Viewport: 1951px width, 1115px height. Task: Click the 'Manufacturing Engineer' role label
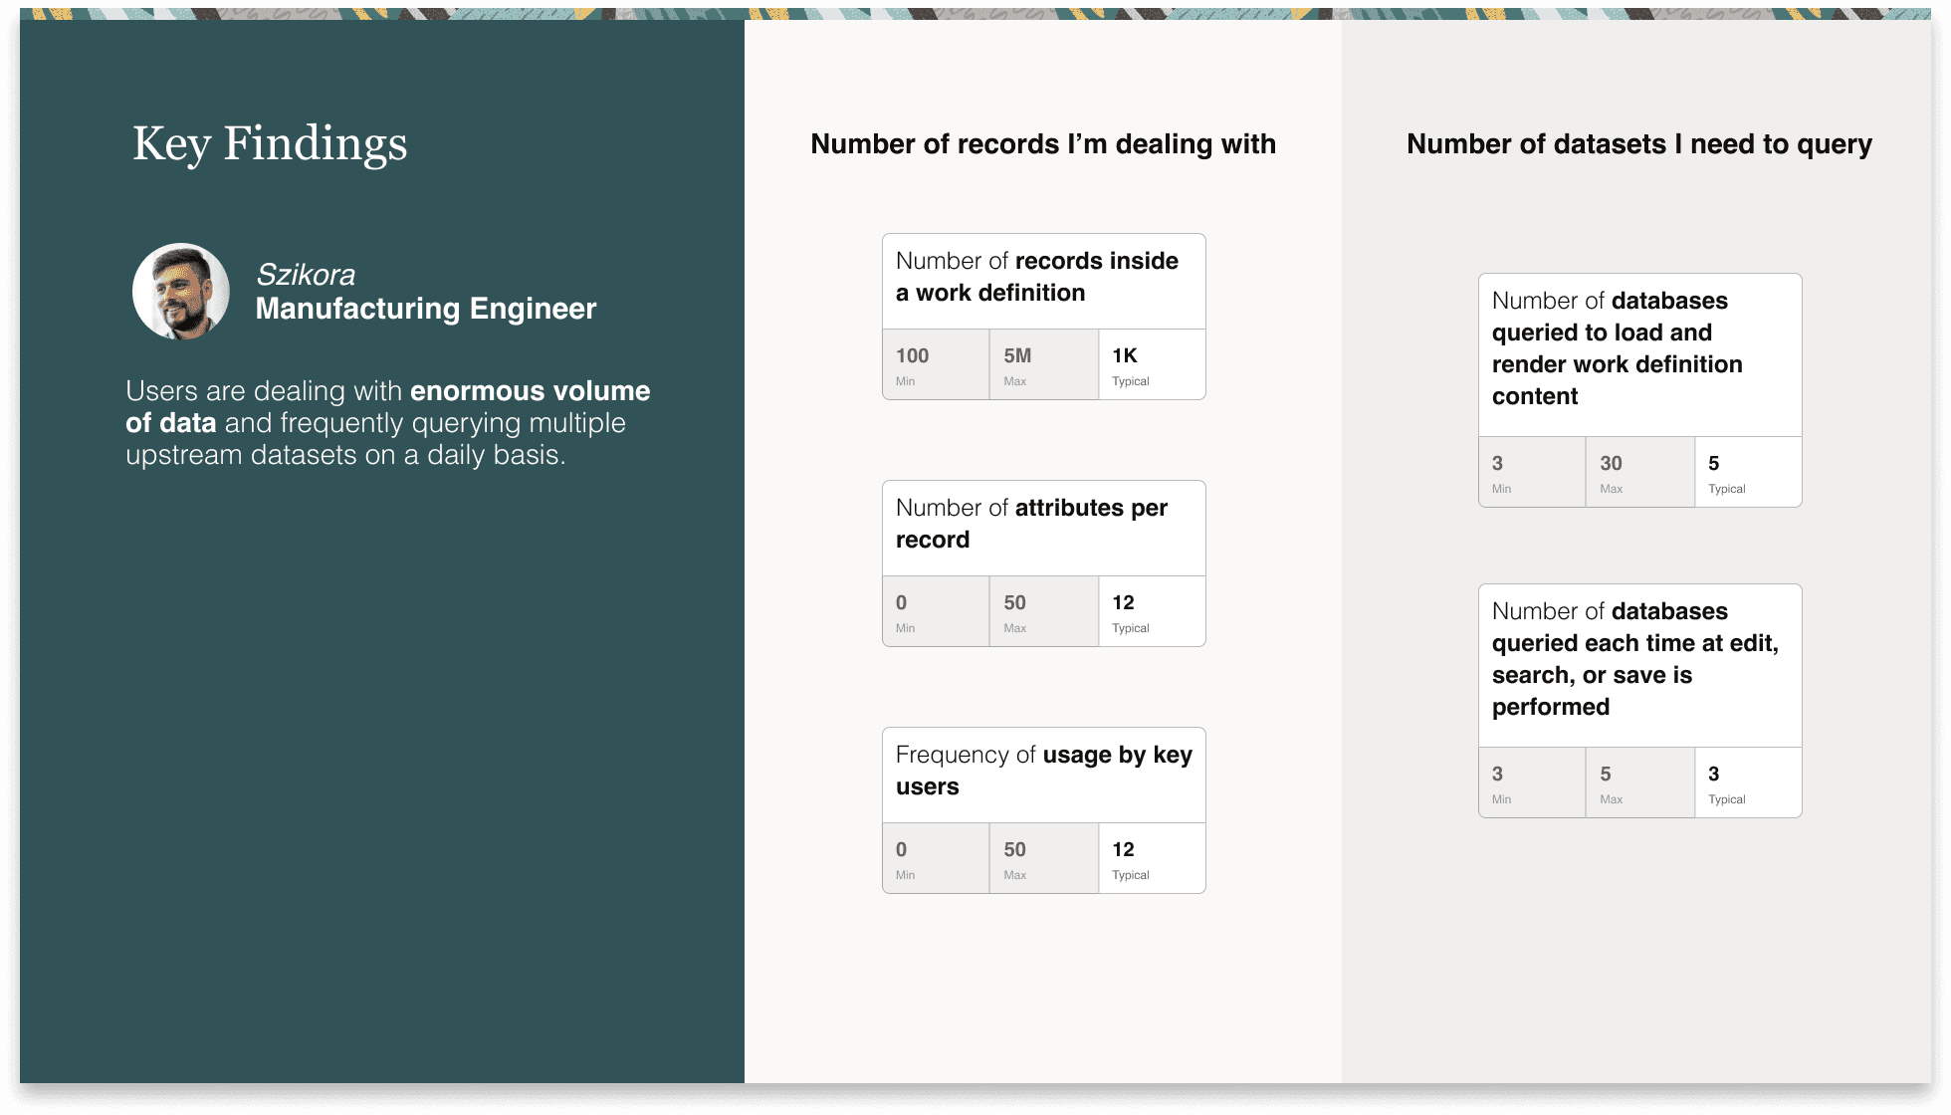425,309
